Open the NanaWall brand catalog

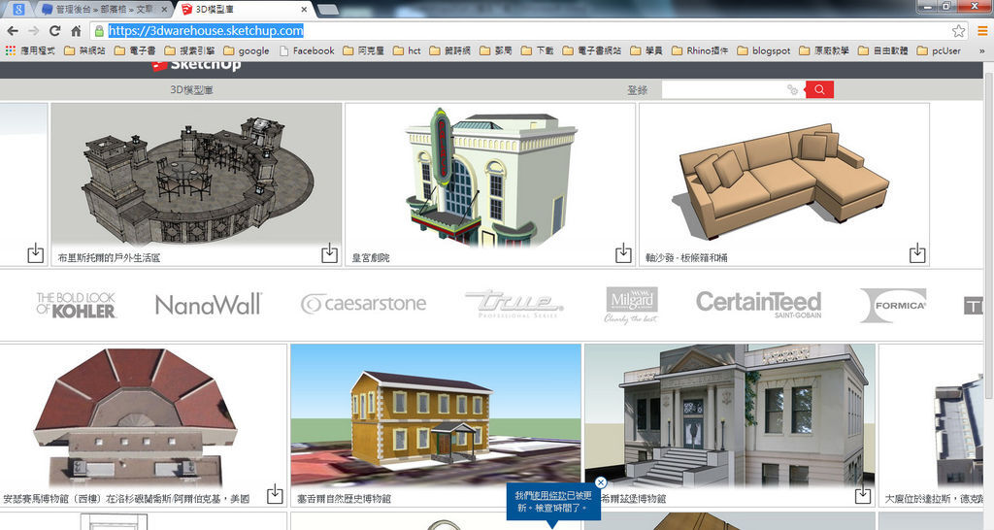pyautogui.click(x=209, y=304)
